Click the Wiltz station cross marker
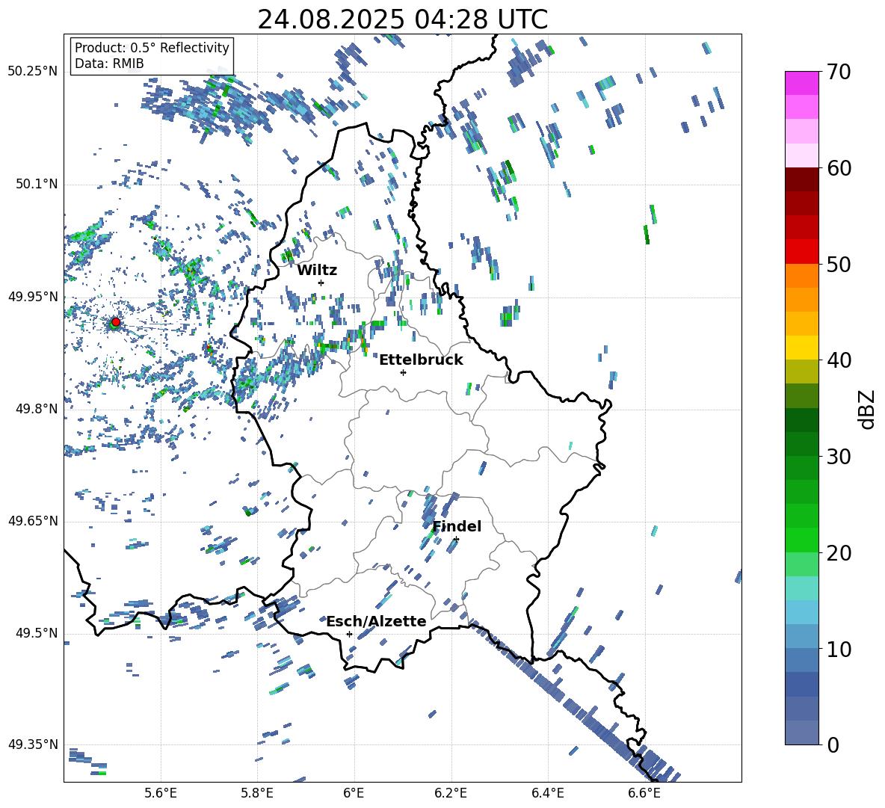The width and height of the screenshot is (885, 808). coord(321,283)
